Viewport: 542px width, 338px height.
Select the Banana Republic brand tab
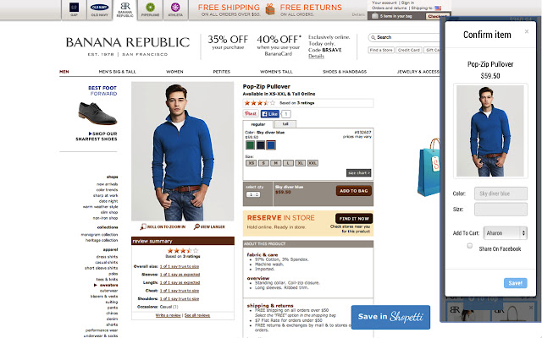click(x=125, y=9)
